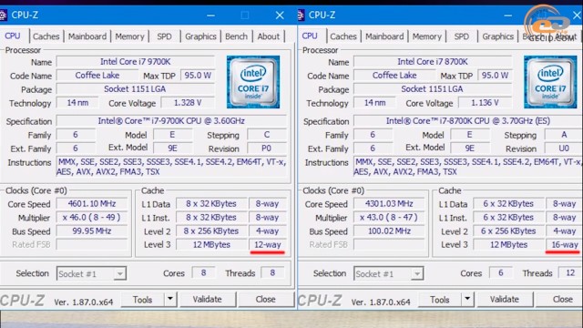Click the CPU-Z app icon in right title bar
The width and height of the screenshot is (583, 328).
[x=302, y=15]
